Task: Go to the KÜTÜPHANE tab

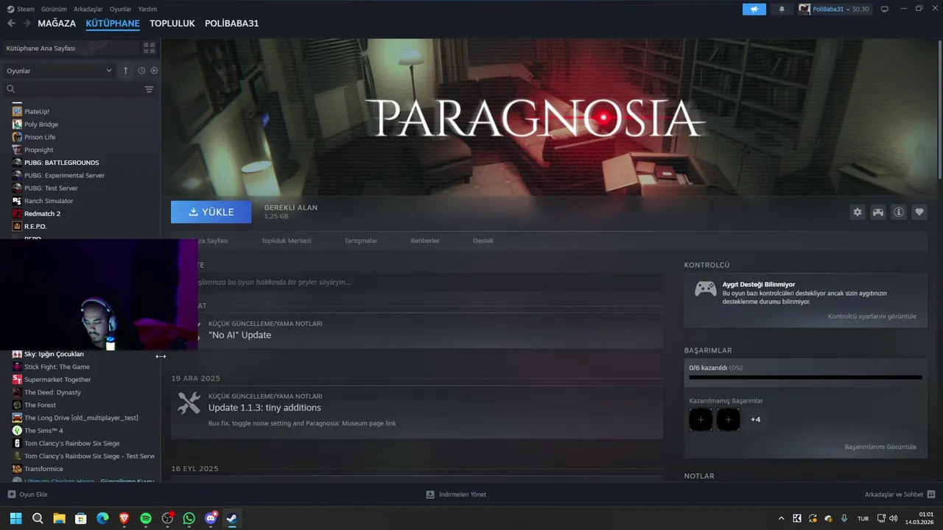Action: (113, 24)
